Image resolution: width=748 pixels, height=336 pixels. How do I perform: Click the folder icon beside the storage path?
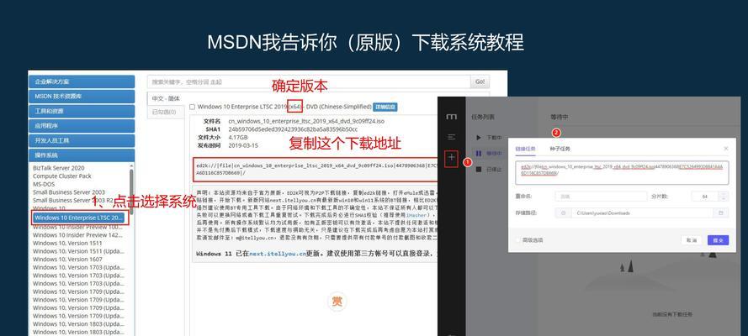tap(721, 213)
